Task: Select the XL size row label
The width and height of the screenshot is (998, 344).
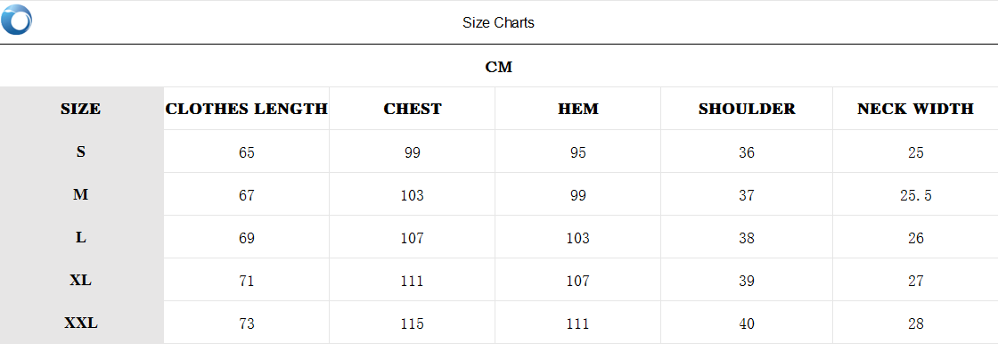Action: point(81,281)
